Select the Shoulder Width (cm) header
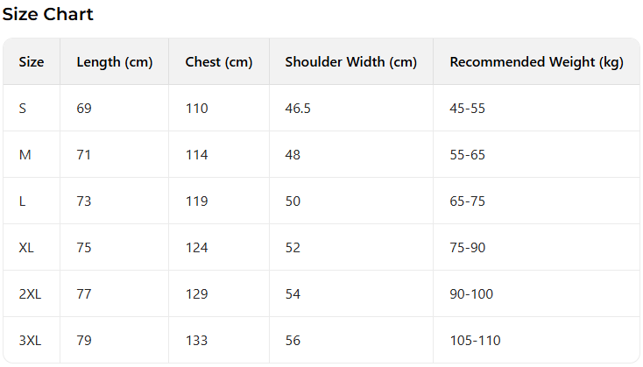This screenshot has height=367, width=643. [x=350, y=62]
